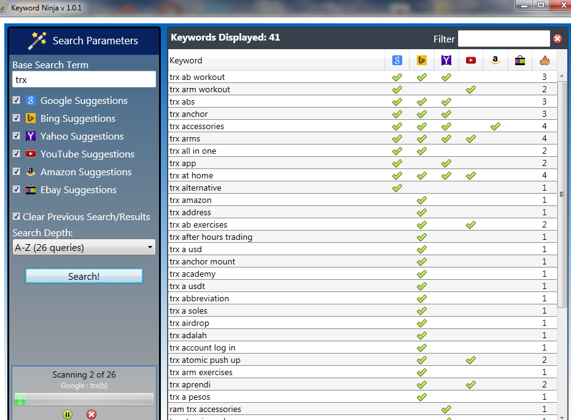Click the Filter text field
The image size is (571, 420).
(x=503, y=39)
